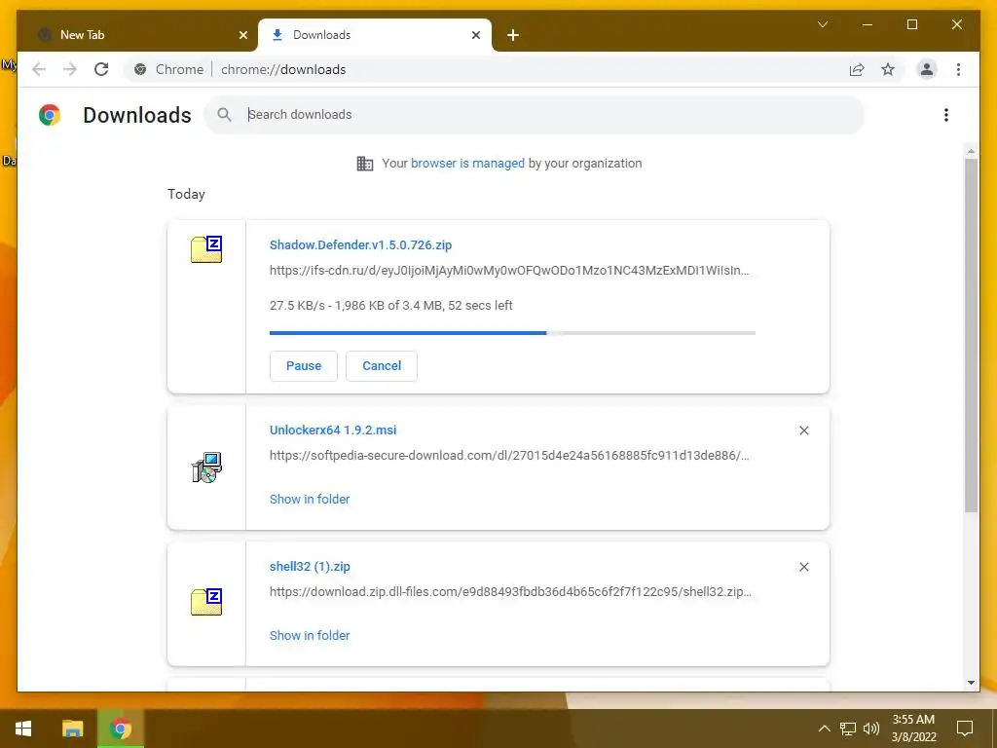Click the Chrome taskbar icon
The width and height of the screenshot is (997, 748).
120,729
